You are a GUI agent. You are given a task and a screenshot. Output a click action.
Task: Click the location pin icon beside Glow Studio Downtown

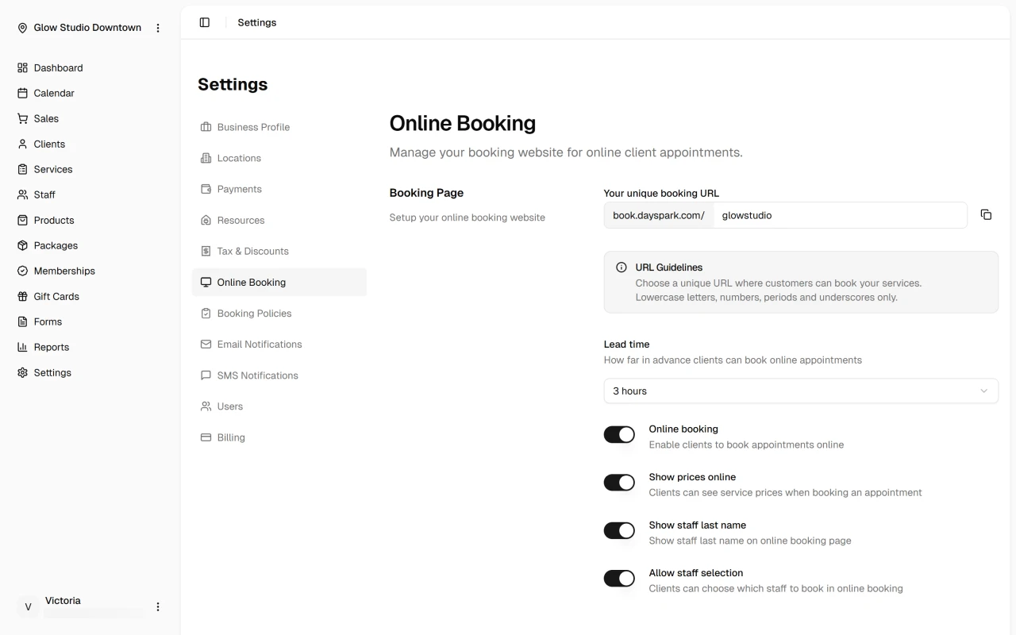(x=22, y=28)
